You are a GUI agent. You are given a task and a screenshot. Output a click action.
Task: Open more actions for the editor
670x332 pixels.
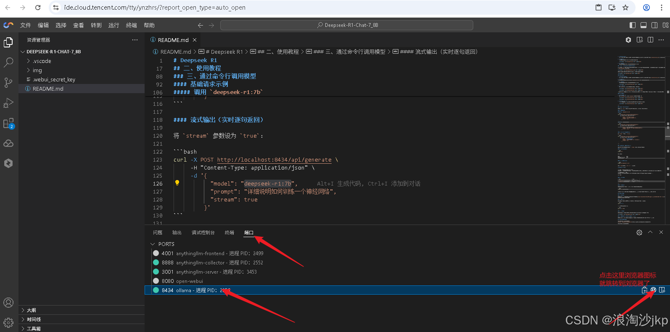662,40
